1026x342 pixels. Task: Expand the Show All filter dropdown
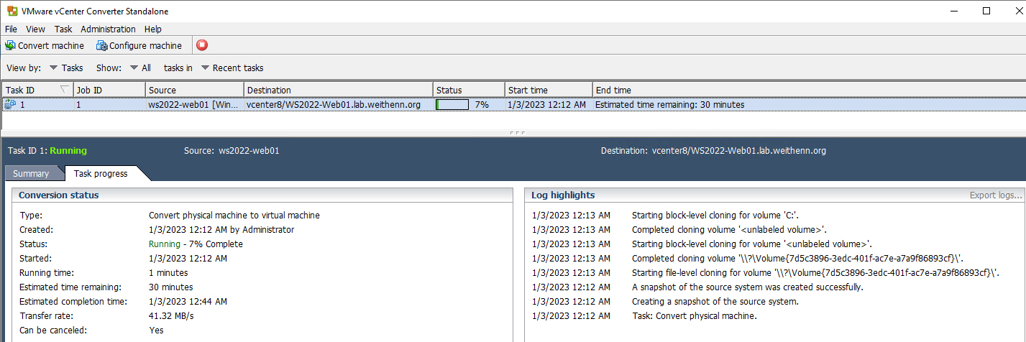(140, 68)
